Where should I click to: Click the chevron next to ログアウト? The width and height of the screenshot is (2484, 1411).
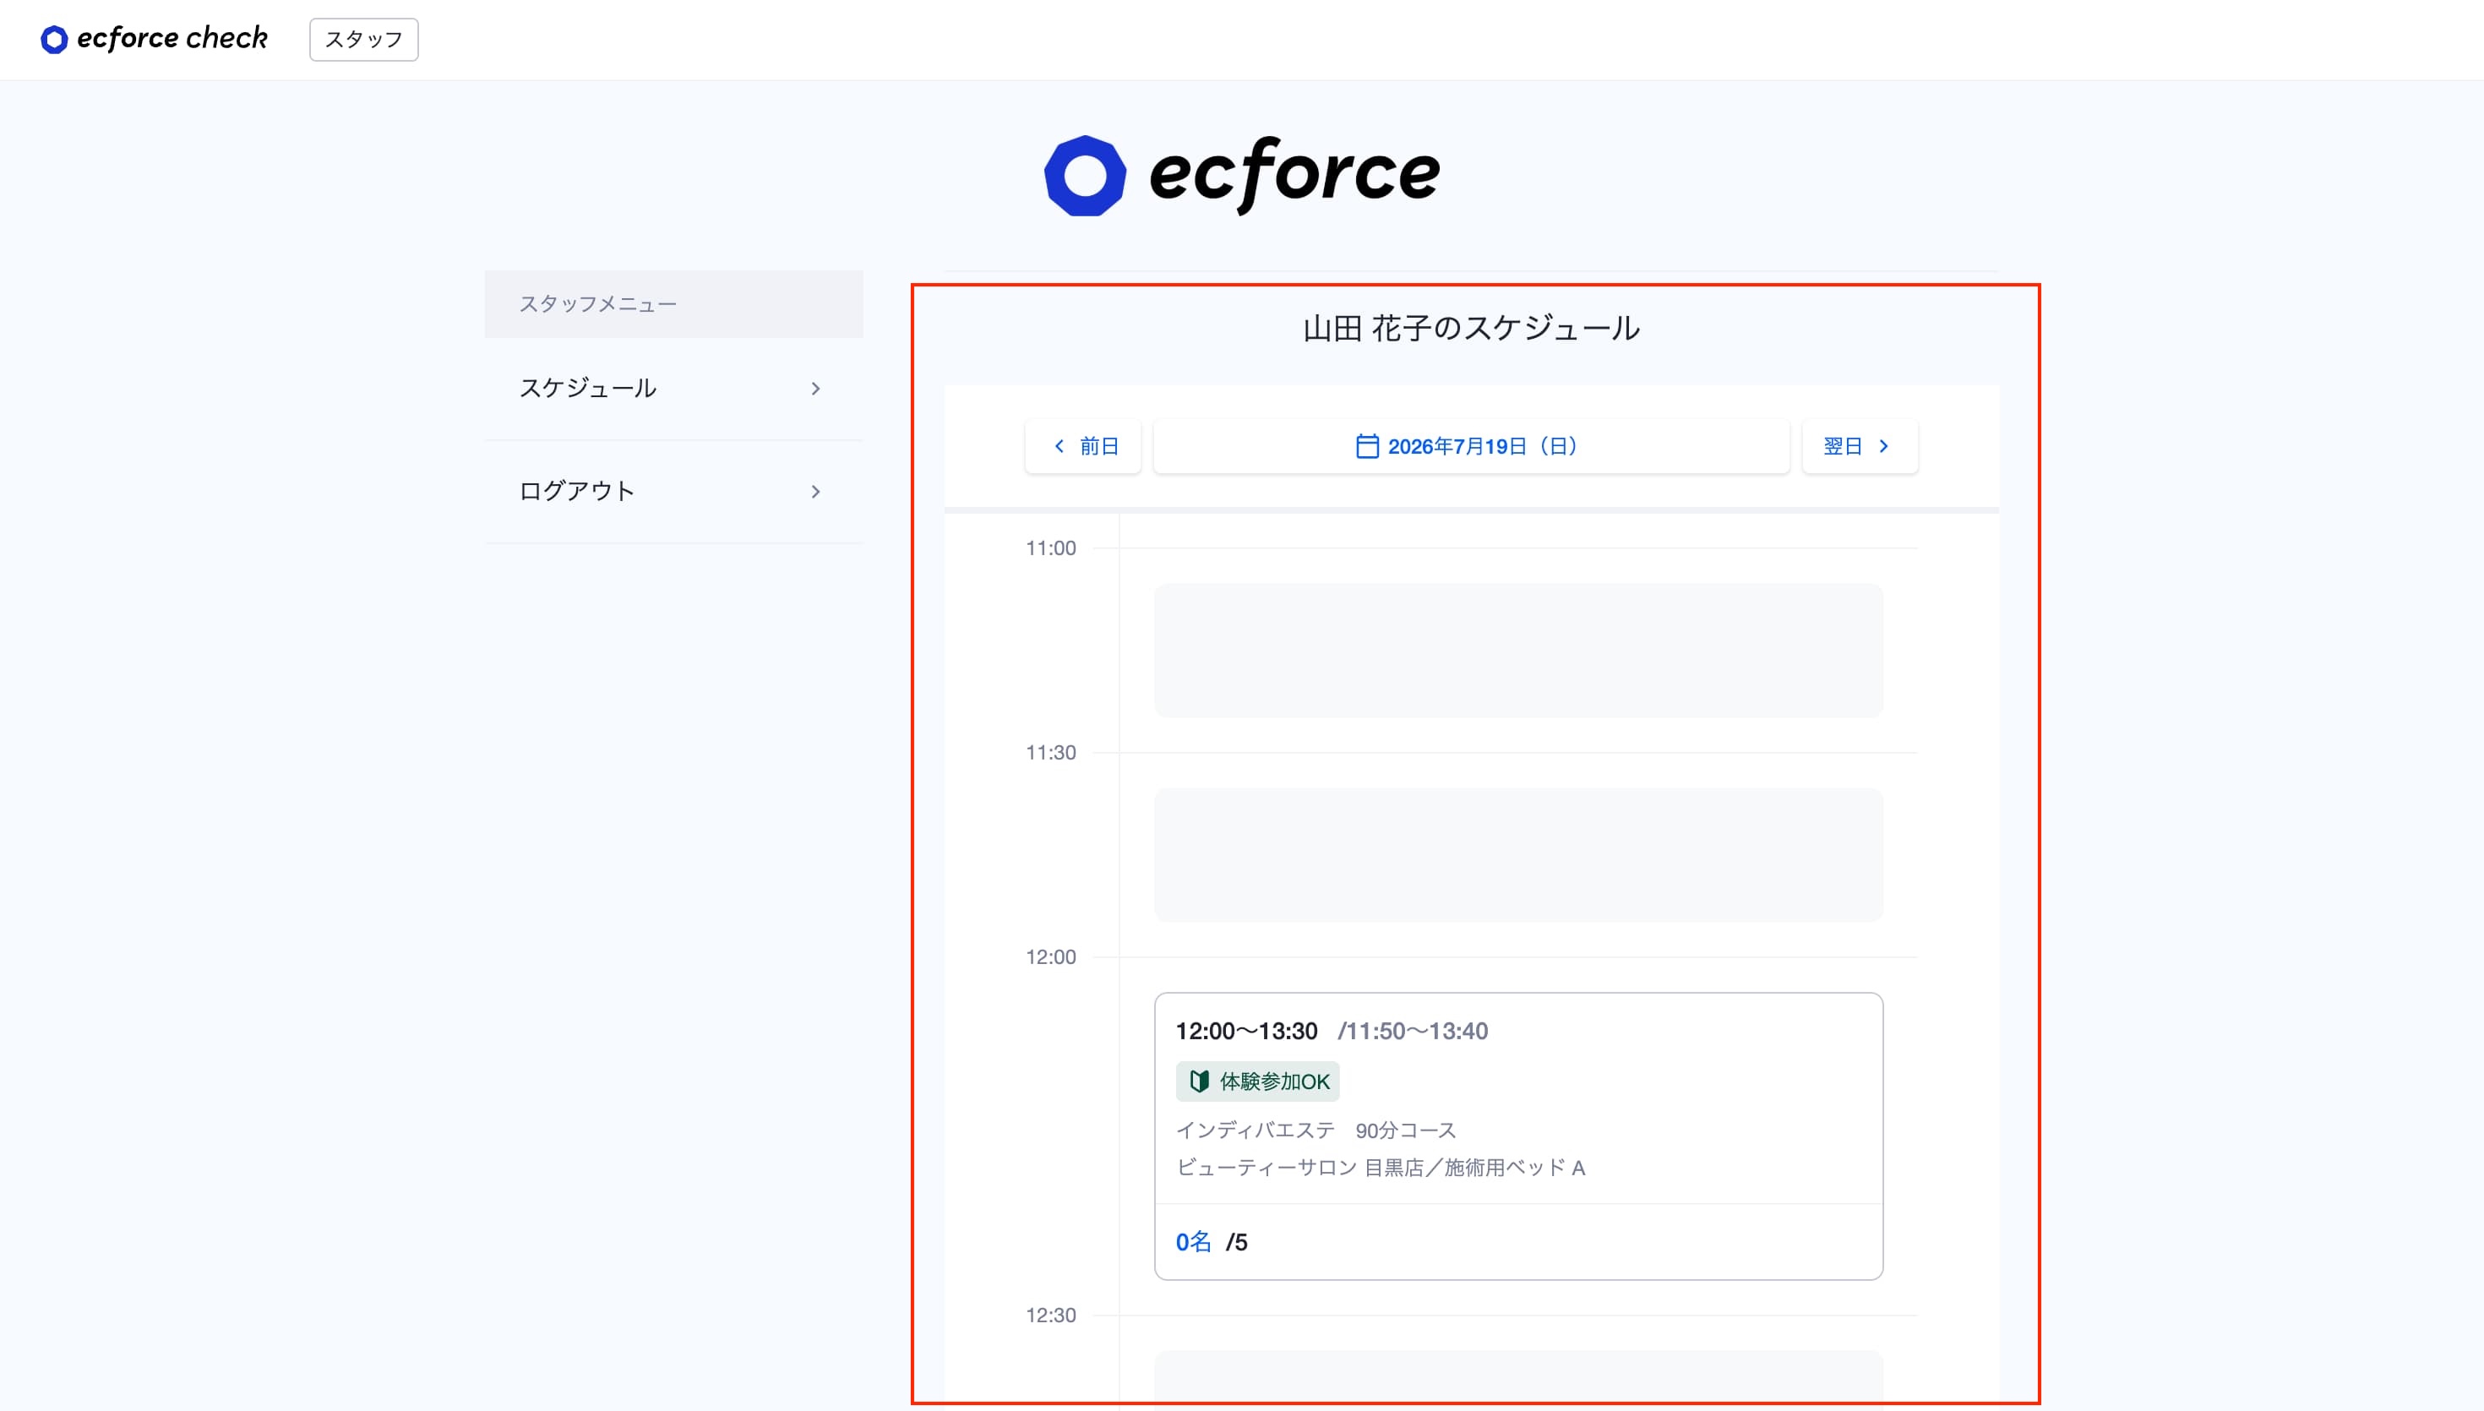(x=815, y=492)
